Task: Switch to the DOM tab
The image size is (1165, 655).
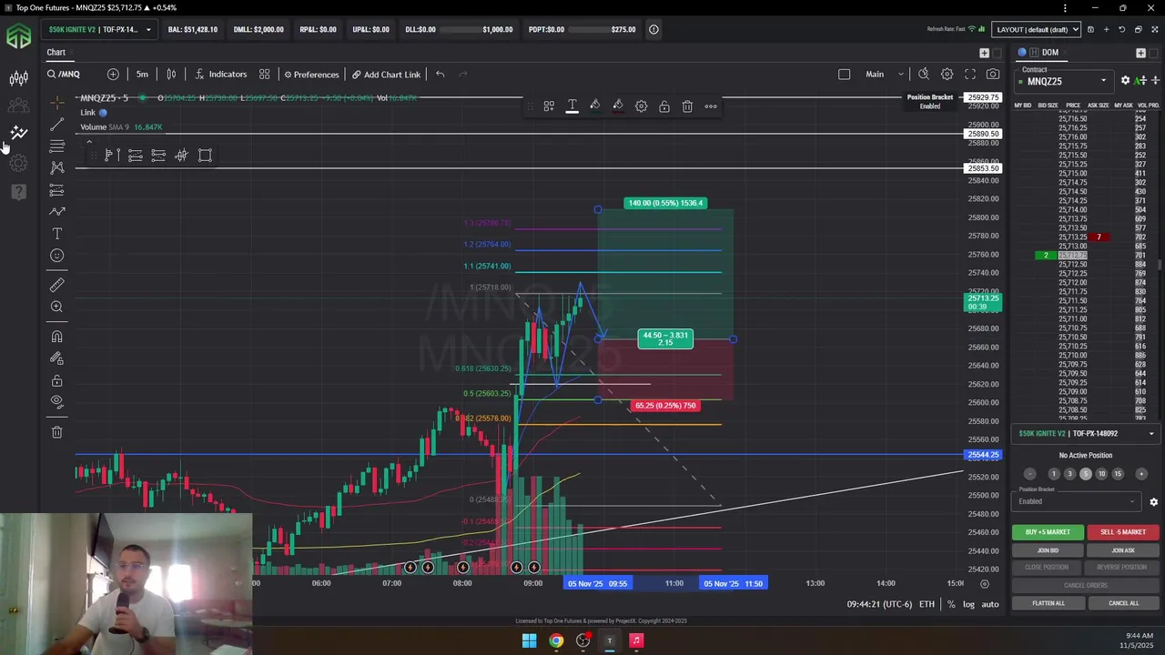Action: 1049,53
